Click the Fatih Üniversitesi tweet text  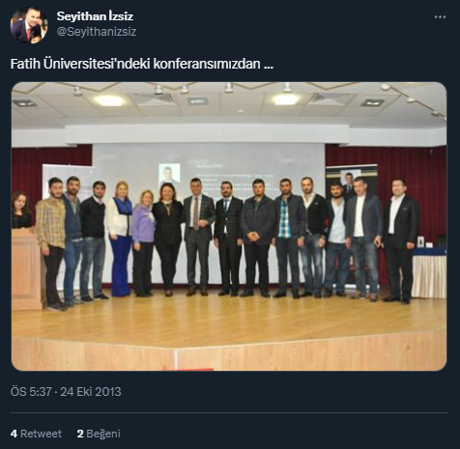[142, 64]
